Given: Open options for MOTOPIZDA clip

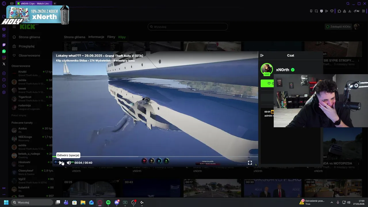Looking at the screenshot, I should (x=359, y=163).
